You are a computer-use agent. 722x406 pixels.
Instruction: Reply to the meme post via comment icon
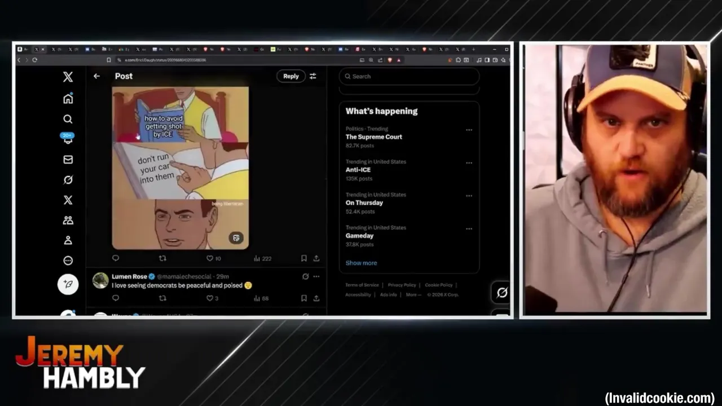point(116,258)
